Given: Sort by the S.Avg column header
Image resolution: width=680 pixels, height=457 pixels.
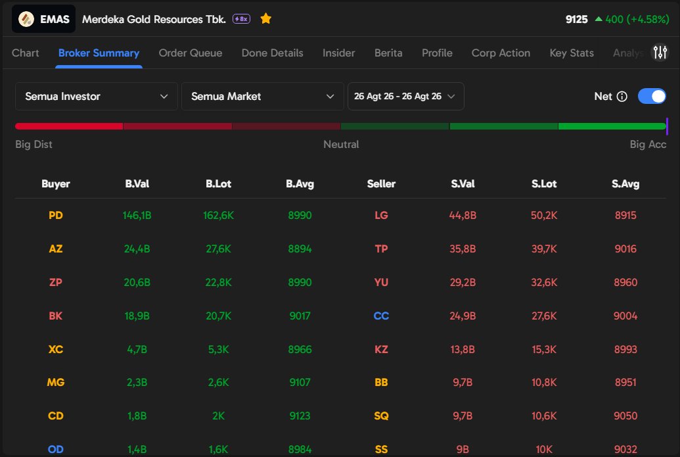Looking at the screenshot, I should click(x=625, y=184).
